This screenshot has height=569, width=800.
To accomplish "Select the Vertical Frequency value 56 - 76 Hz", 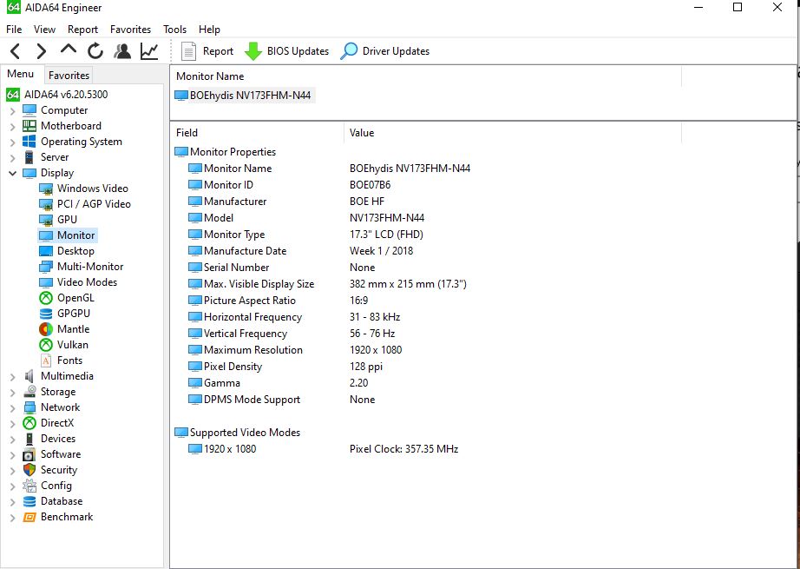I will 372,334.
